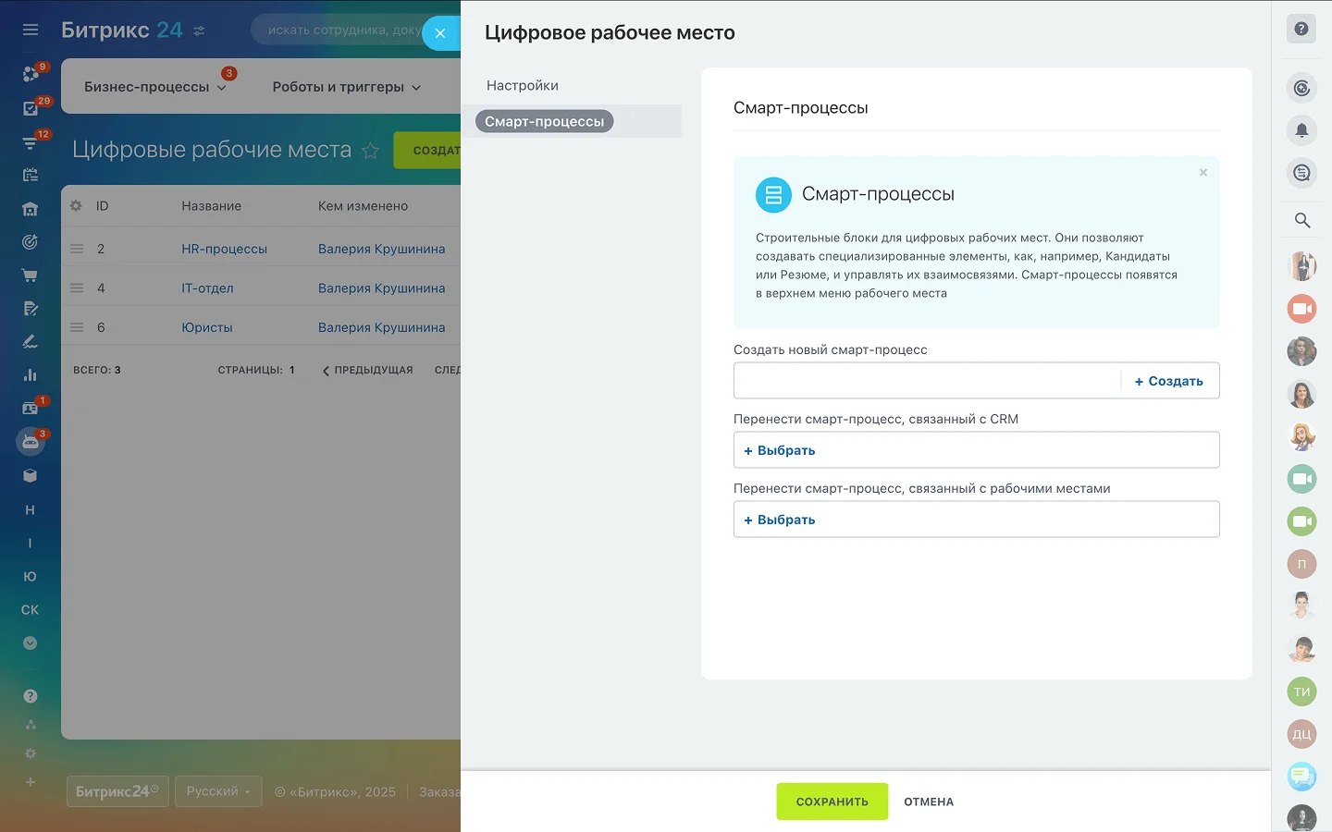Open the ТИ avatar in right panel
The width and height of the screenshot is (1332, 832).
click(x=1301, y=691)
